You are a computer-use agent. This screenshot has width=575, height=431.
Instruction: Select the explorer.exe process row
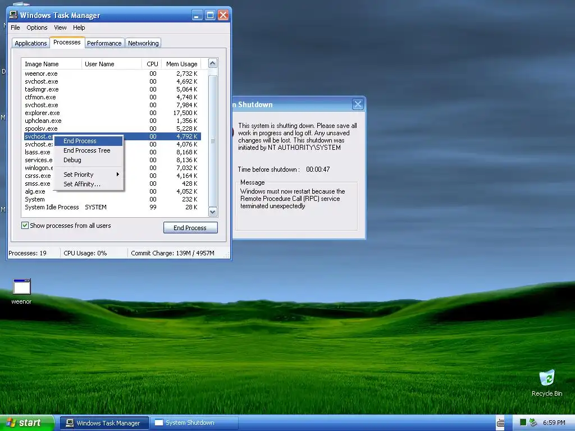click(111, 113)
